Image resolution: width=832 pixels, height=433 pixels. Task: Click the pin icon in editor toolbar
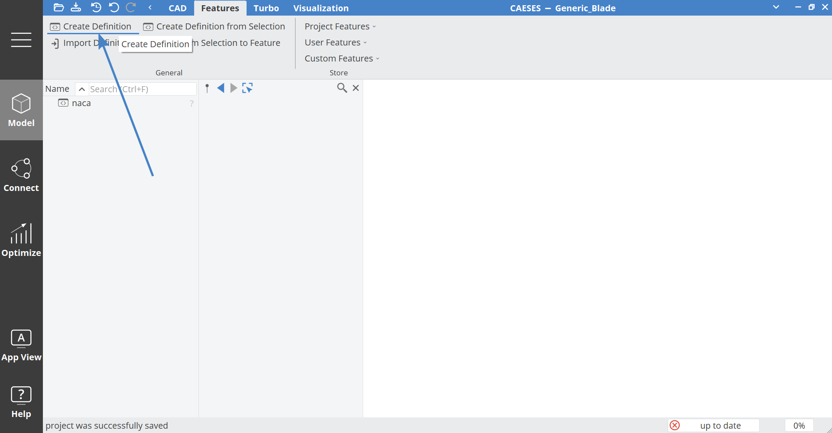point(207,88)
